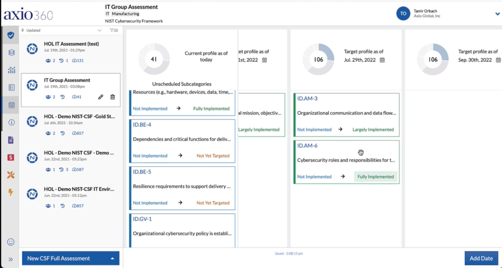This screenshot has width=502, height=268.
Task: Click Not Yet Targeted on ID.BE-5
Action: point(213,203)
